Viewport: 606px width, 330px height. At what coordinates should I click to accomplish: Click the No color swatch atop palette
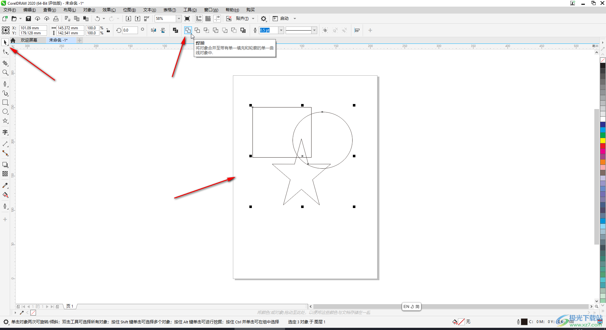click(x=603, y=60)
